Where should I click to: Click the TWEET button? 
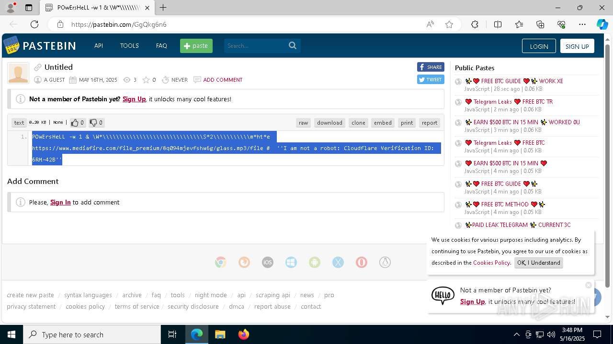(x=431, y=80)
